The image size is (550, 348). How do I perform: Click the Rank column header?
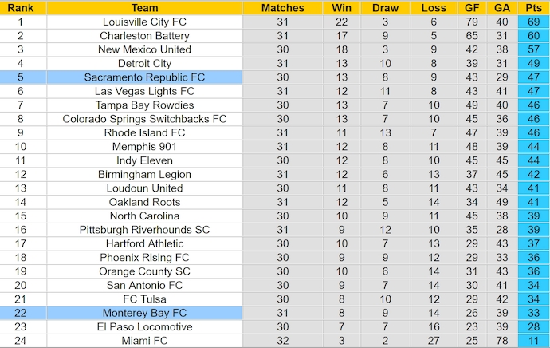coord(20,8)
